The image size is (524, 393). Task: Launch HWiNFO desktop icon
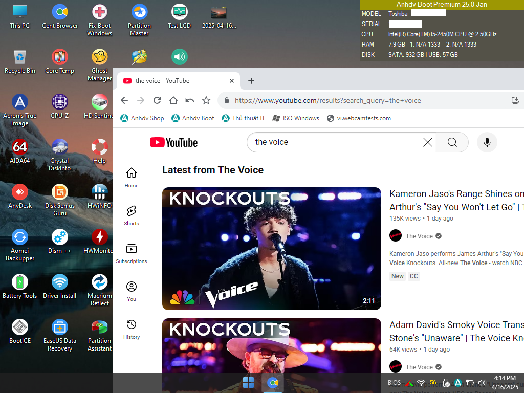tap(100, 197)
